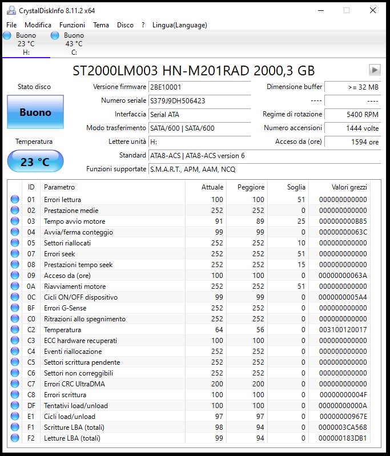The width and height of the screenshot is (390, 456).
Task: Click the serial number field S379J9DH506423
Action: (199, 100)
